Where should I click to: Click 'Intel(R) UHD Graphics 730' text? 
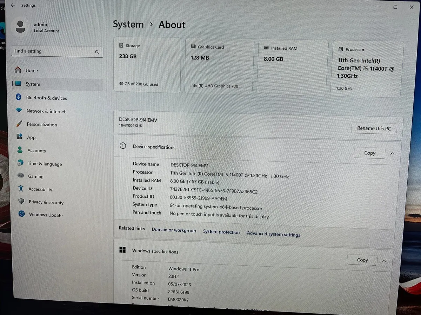click(214, 86)
